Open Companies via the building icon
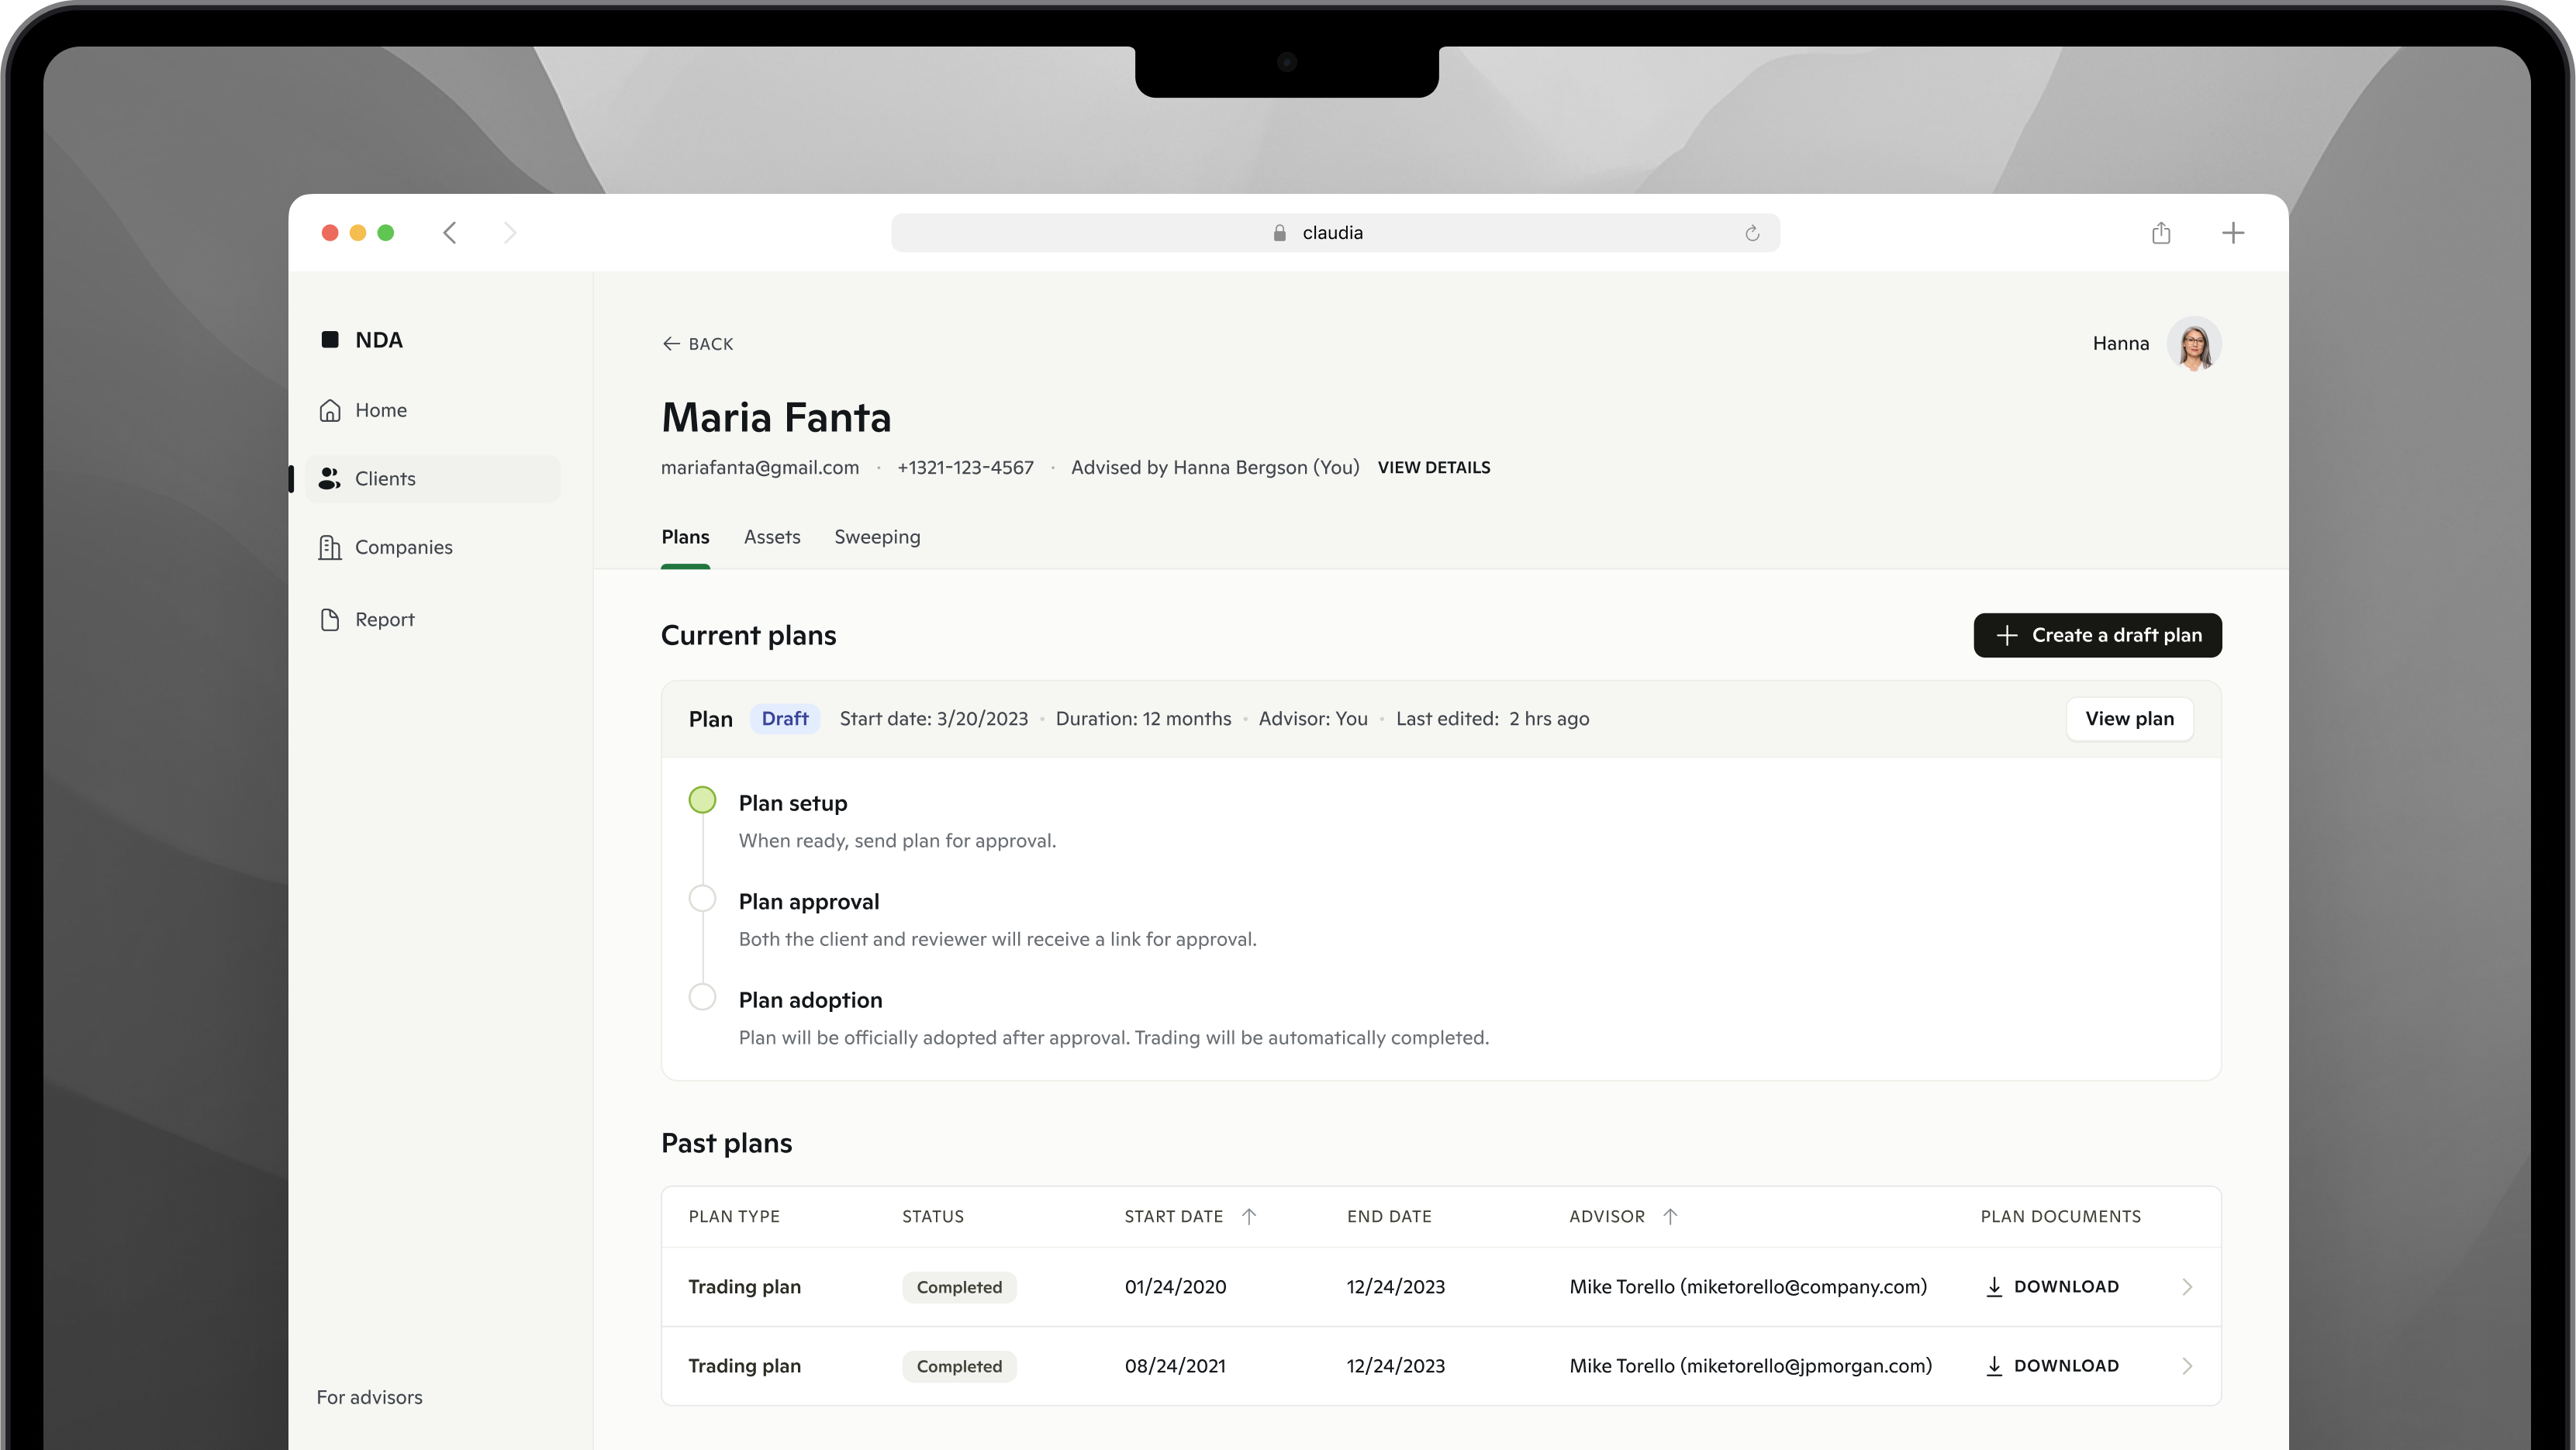 tap(329, 548)
